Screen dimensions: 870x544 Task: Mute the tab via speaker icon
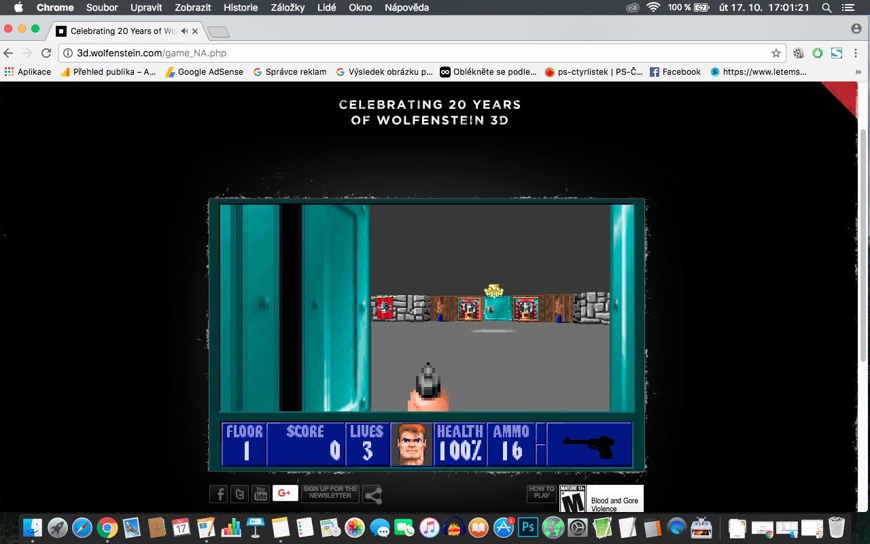[x=184, y=31]
